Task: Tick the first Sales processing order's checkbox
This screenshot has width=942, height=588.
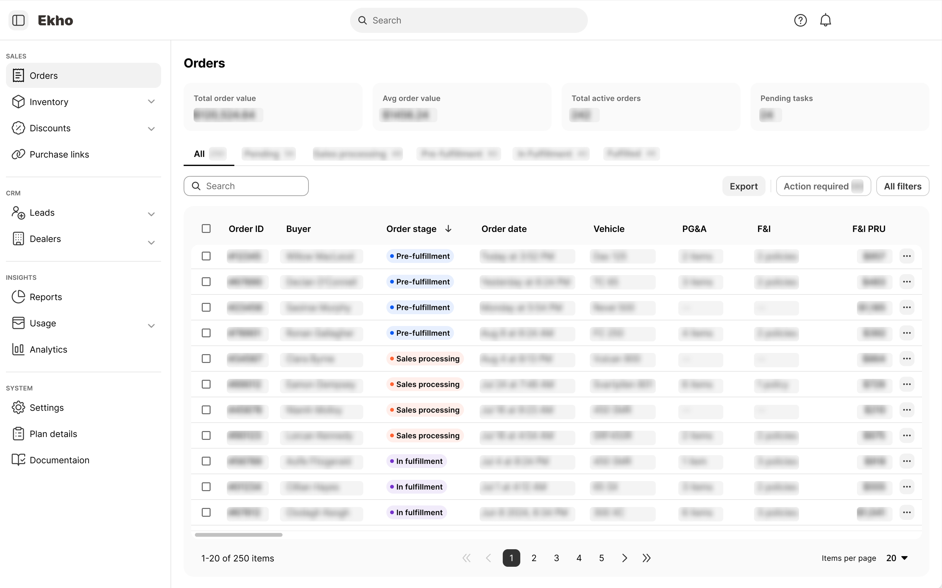Action: click(206, 359)
